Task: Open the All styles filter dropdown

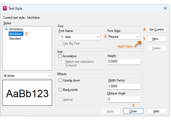Action: pos(49,76)
